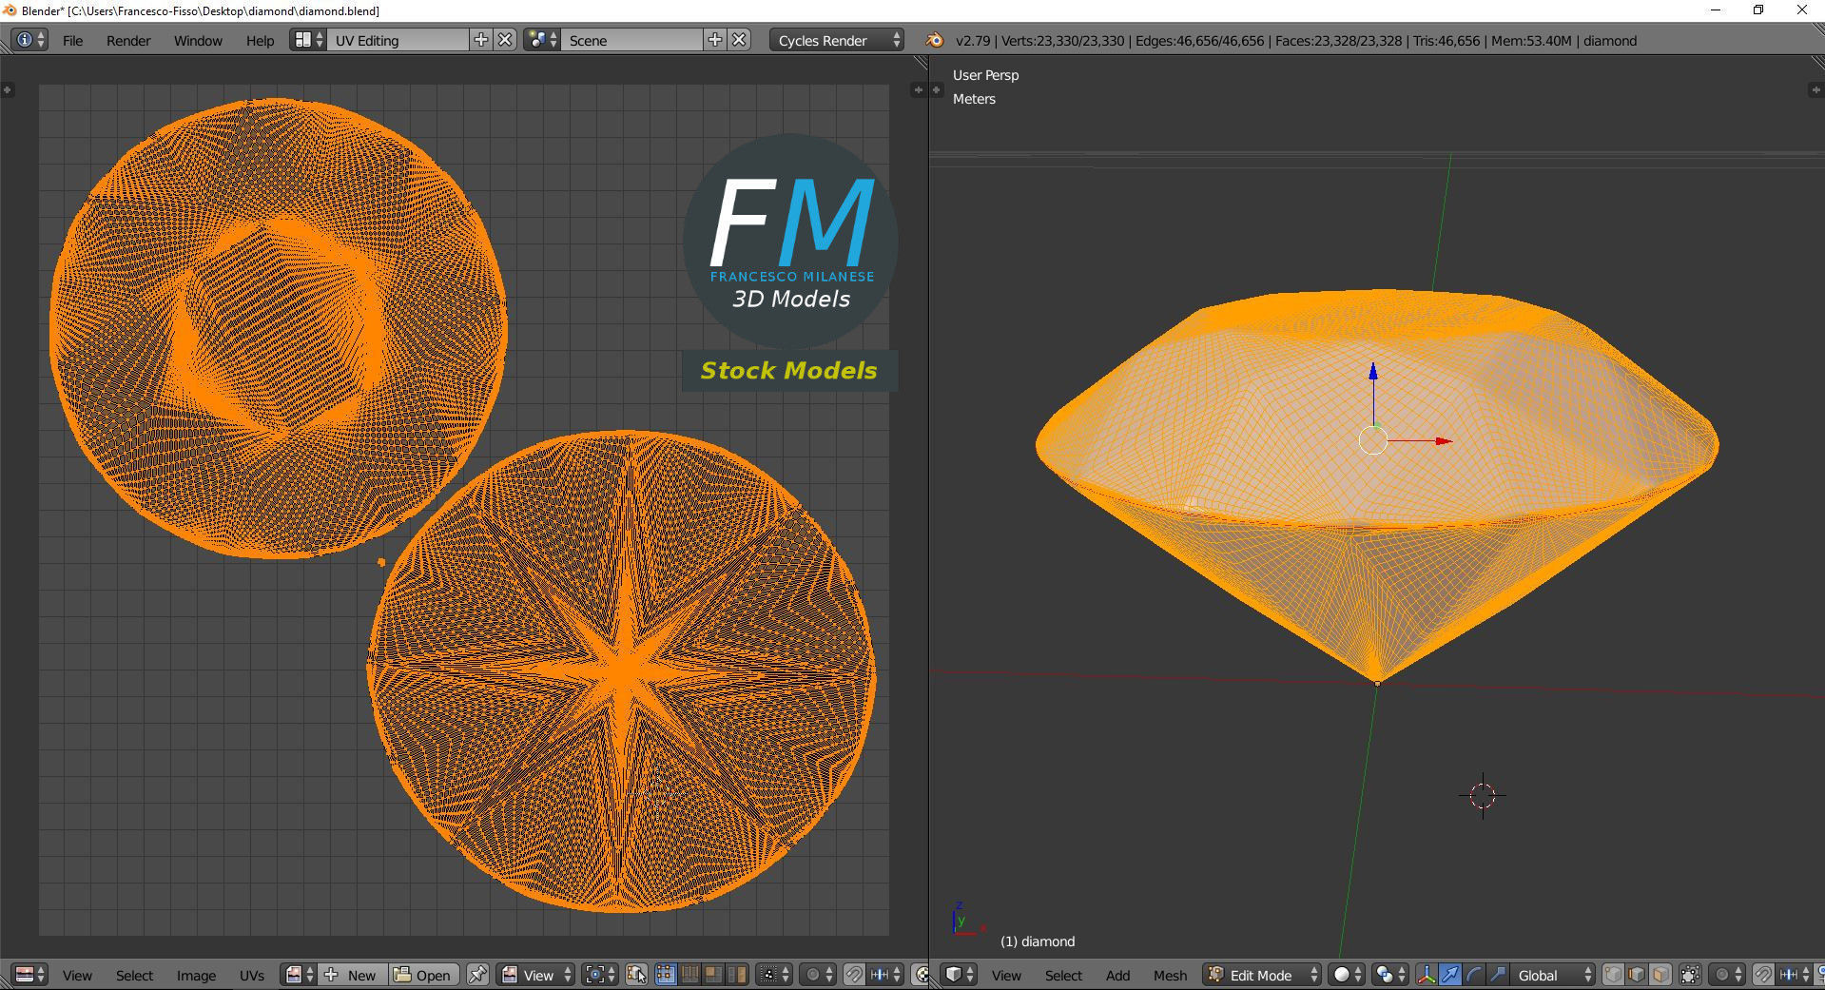The image size is (1825, 990).
Task: Browse linked images dropdown in UV editor
Action: (x=299, y=975)
